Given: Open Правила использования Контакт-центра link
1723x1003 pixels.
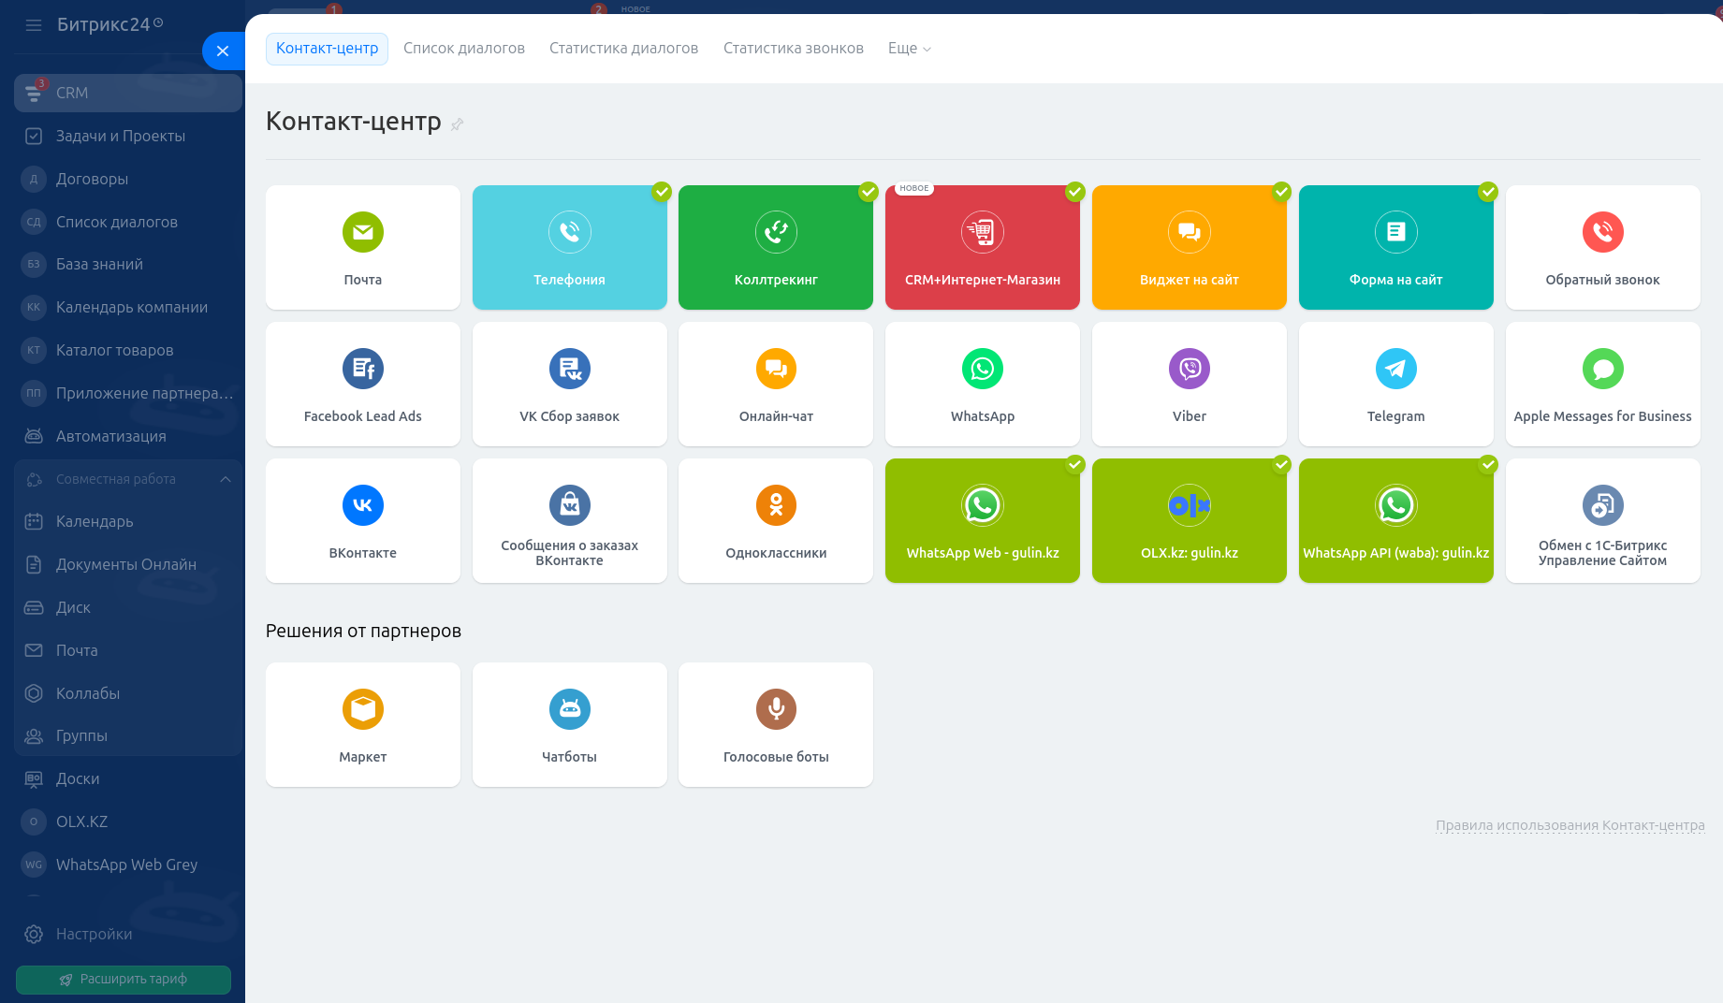Looking at the screenshot, I should pos(1570,825).
